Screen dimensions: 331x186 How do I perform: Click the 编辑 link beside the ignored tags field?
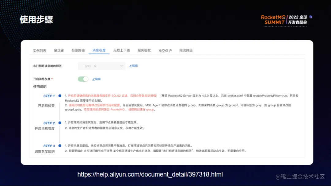click(135, 66)
